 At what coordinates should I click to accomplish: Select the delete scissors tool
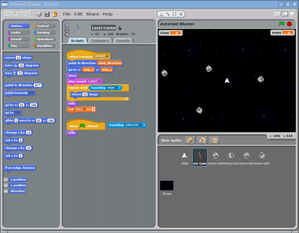click(x=168, y=14)
